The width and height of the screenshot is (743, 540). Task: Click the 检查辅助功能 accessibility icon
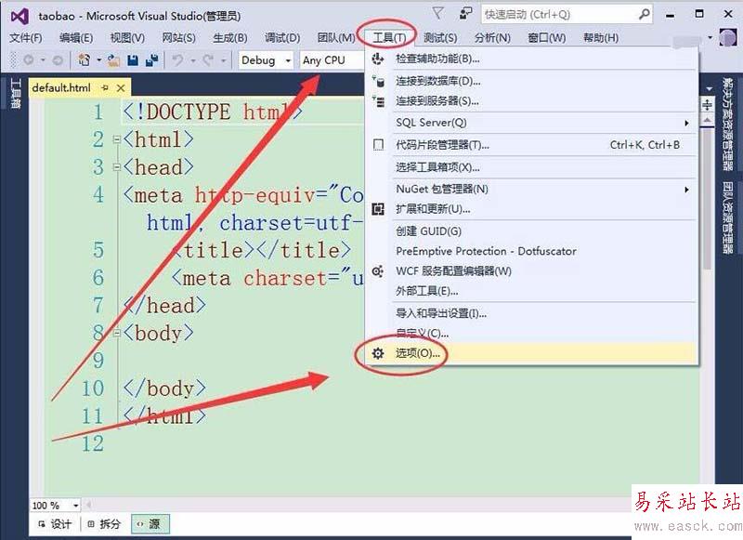(378, 59)
